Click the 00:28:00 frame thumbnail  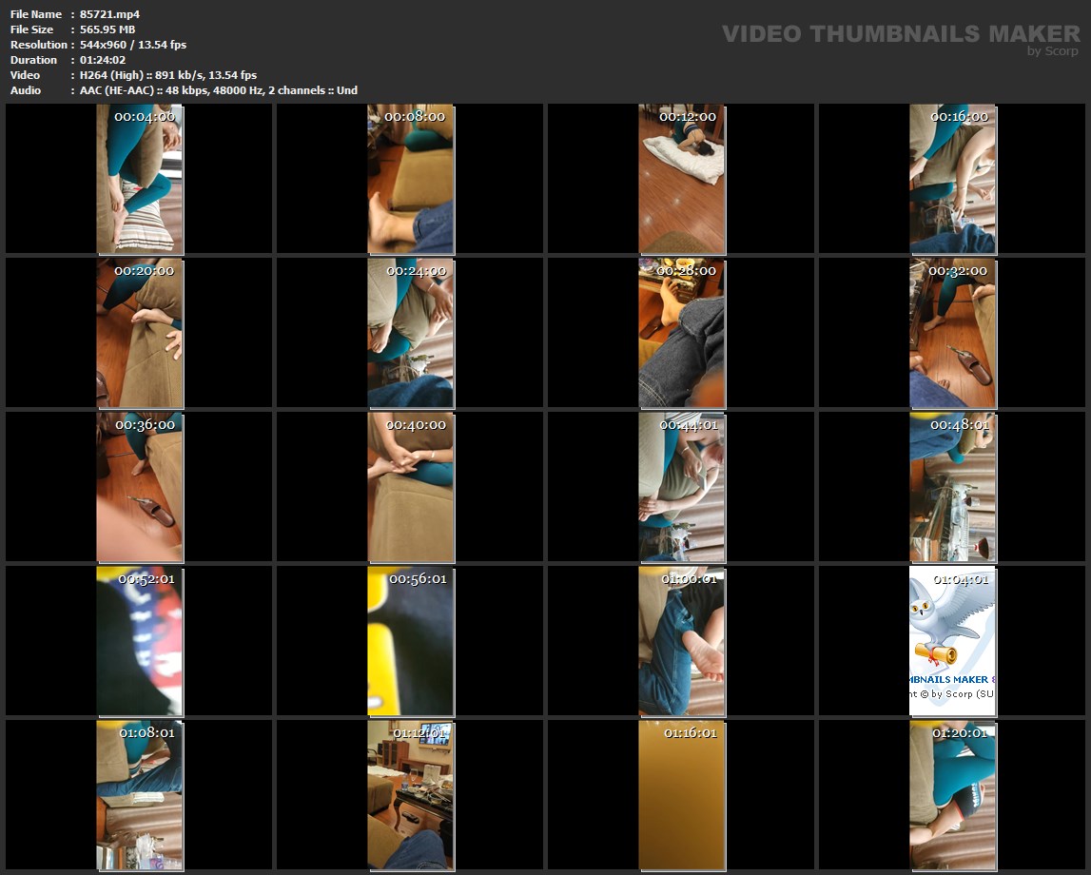pos(681,333)
